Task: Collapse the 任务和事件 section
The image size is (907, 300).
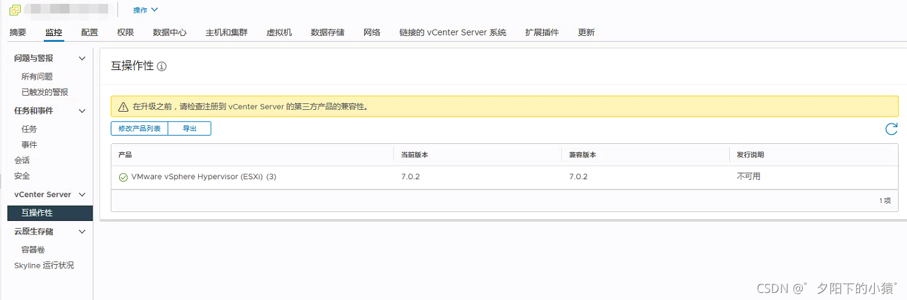Action: (82, 111)
